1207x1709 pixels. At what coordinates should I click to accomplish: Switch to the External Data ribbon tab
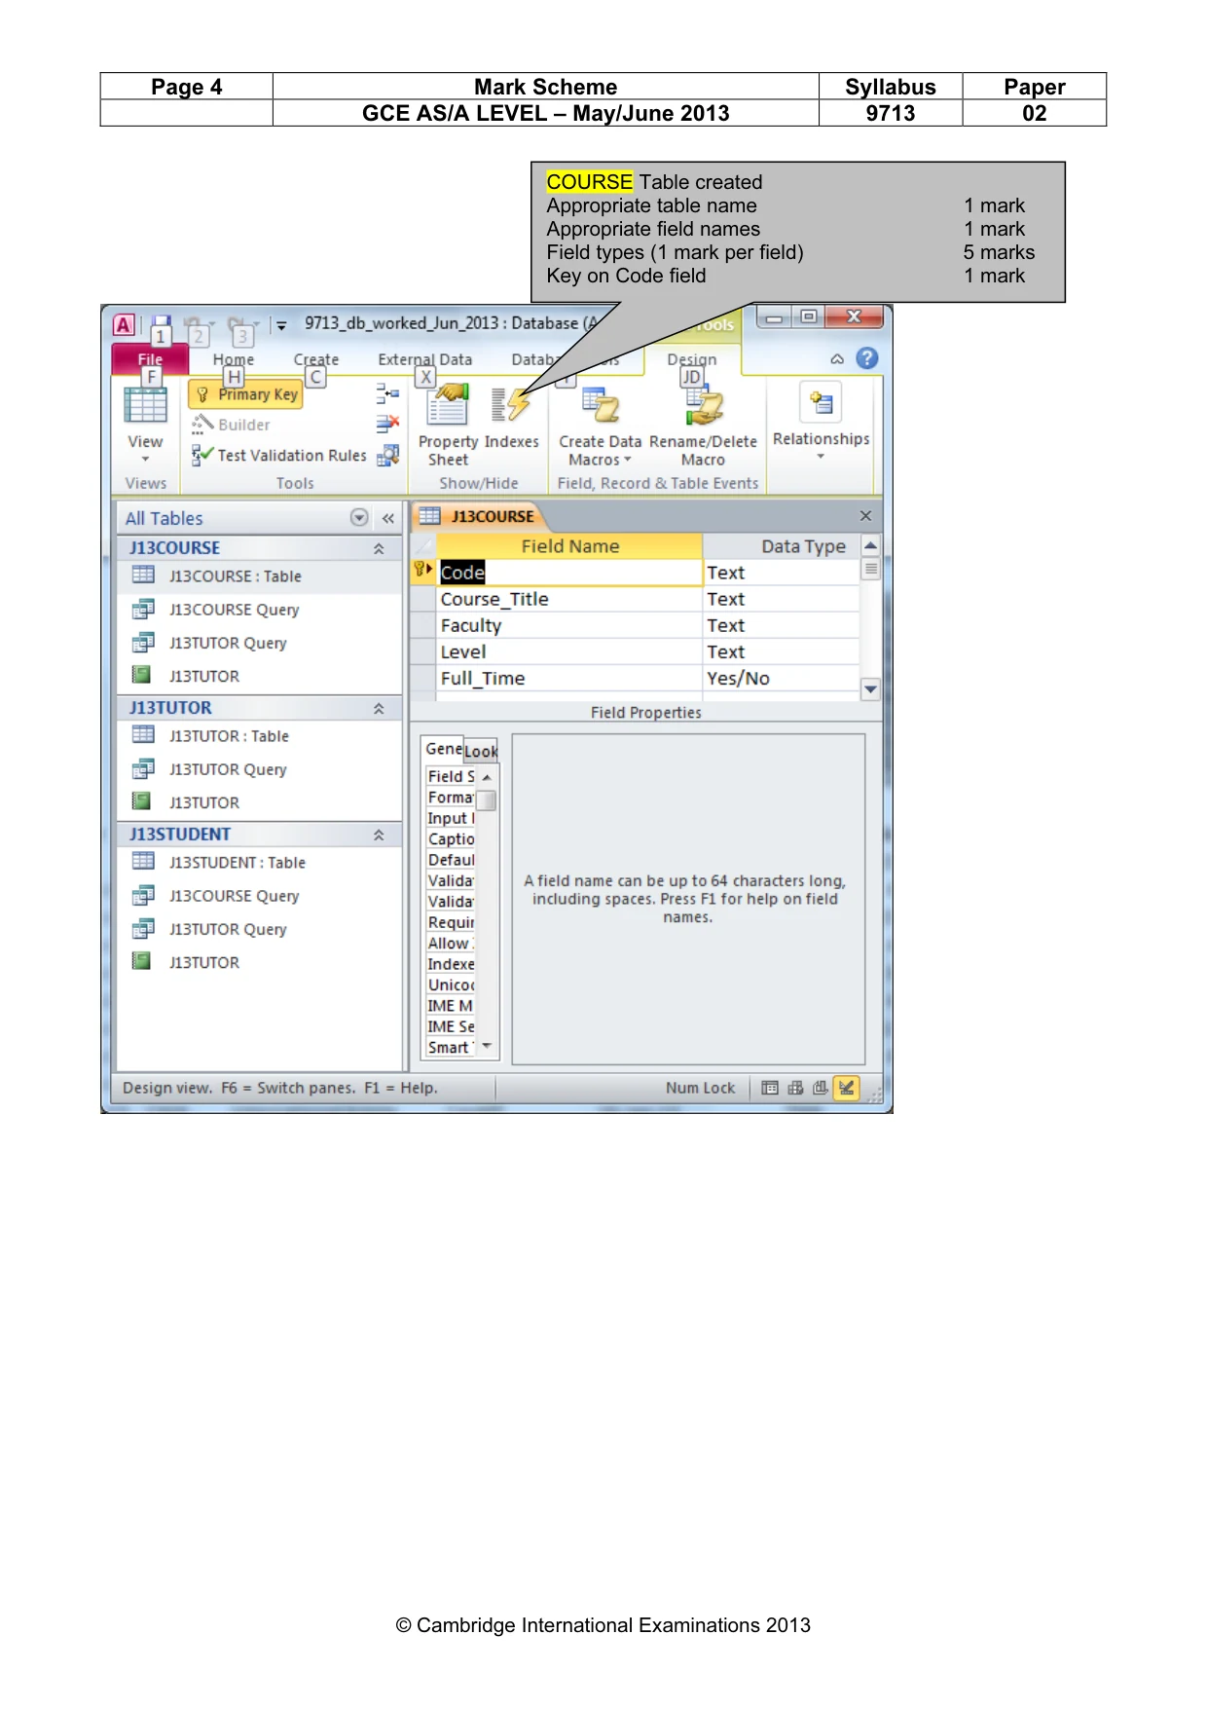coord(424,359)
